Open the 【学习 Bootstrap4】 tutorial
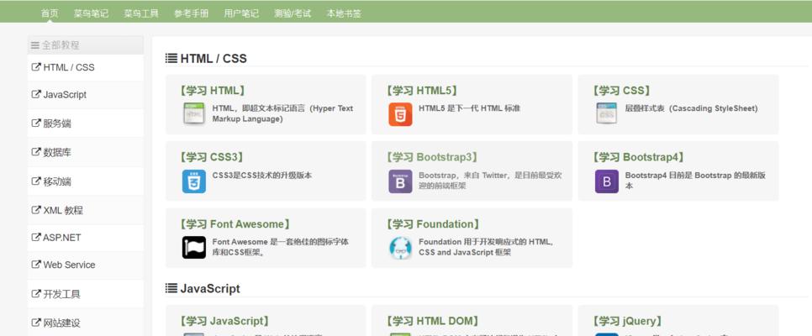The width and height of the screenshot is (812, 336). coord(639,157)
